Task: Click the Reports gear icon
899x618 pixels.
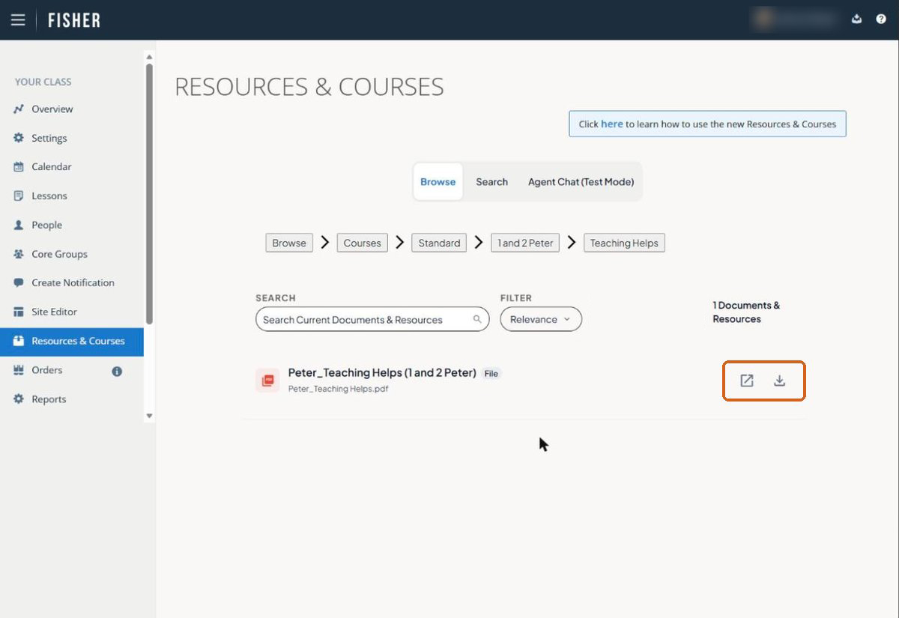Action: pos(19,399)
